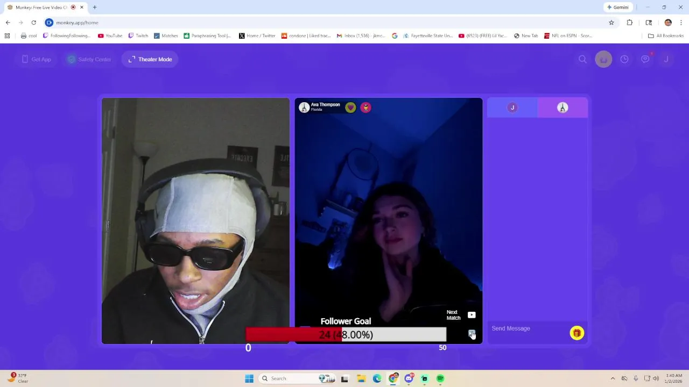
Task: Switch to the J chat tab
Action: (512, 107)
